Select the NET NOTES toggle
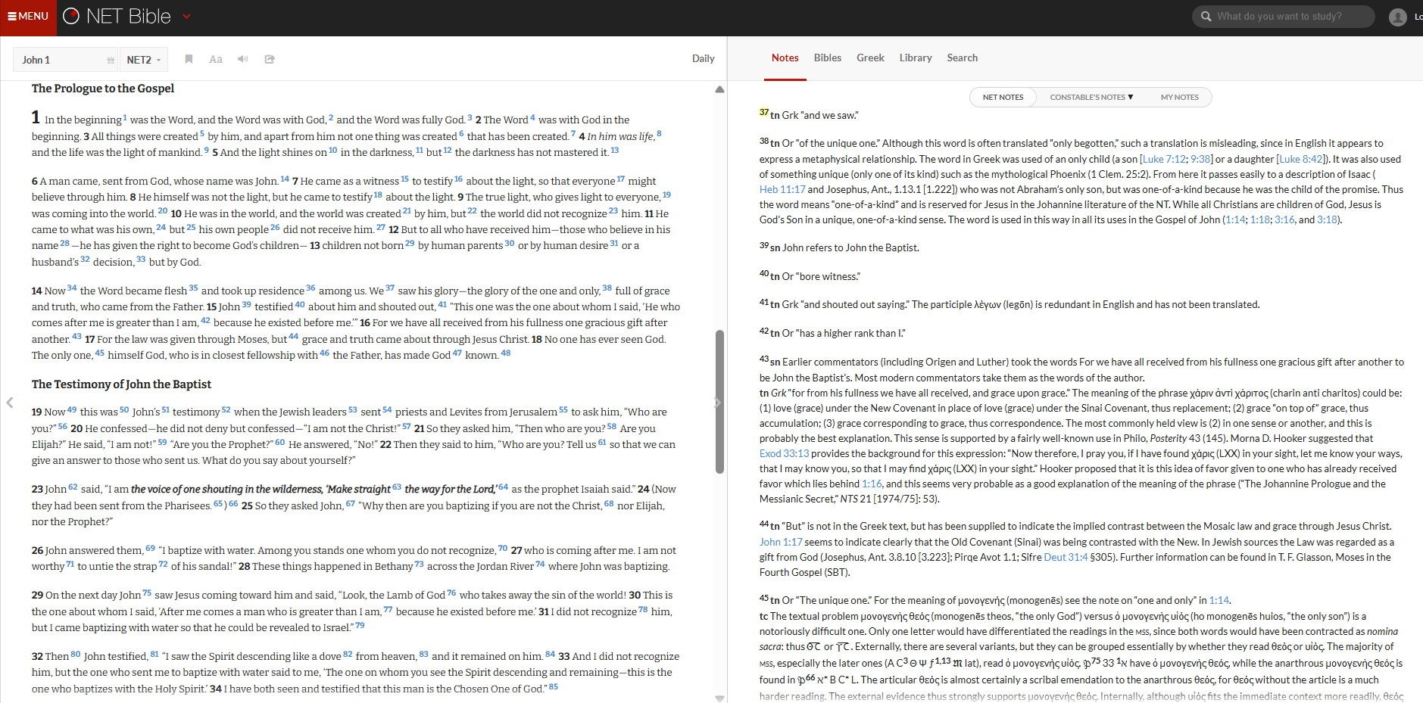The width and height of the screenshot is (1423, 703). (1003, 97)
